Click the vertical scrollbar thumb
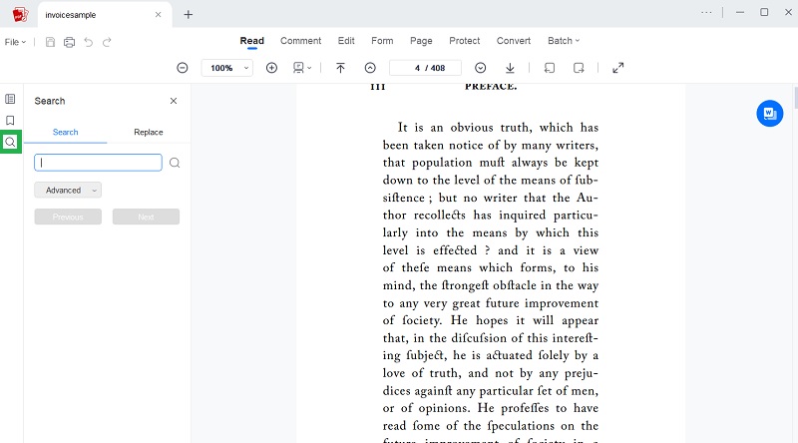 coord(795,98)
